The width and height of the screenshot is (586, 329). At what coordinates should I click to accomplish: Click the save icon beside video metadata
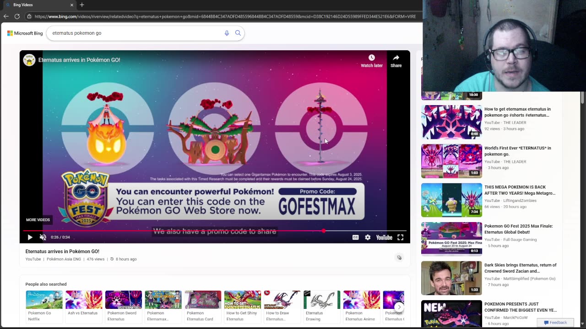399,258
